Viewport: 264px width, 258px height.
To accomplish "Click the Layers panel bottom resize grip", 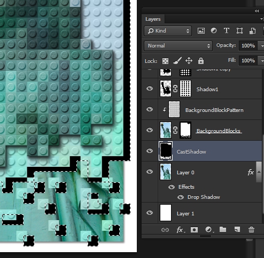I will [x=205, y=236].
